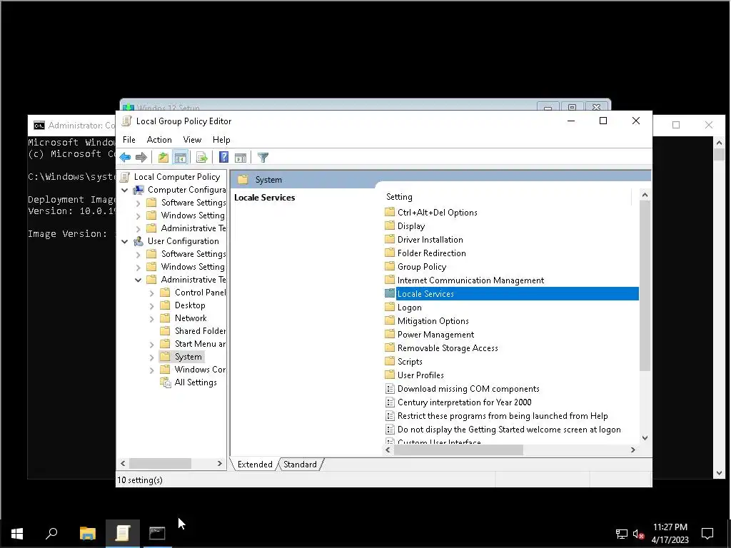This screenshot has height=548, width=731.
Task: Open the Help menu
Action: point(221,139)
